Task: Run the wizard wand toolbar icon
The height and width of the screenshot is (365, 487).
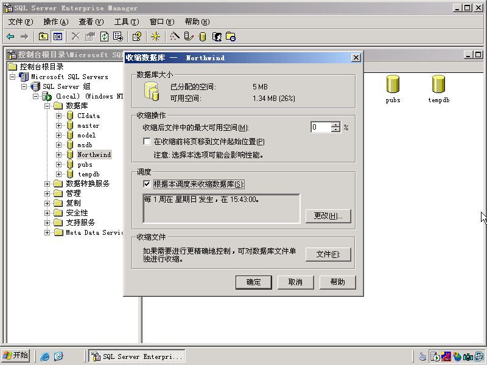Action: tap(175, 36)
